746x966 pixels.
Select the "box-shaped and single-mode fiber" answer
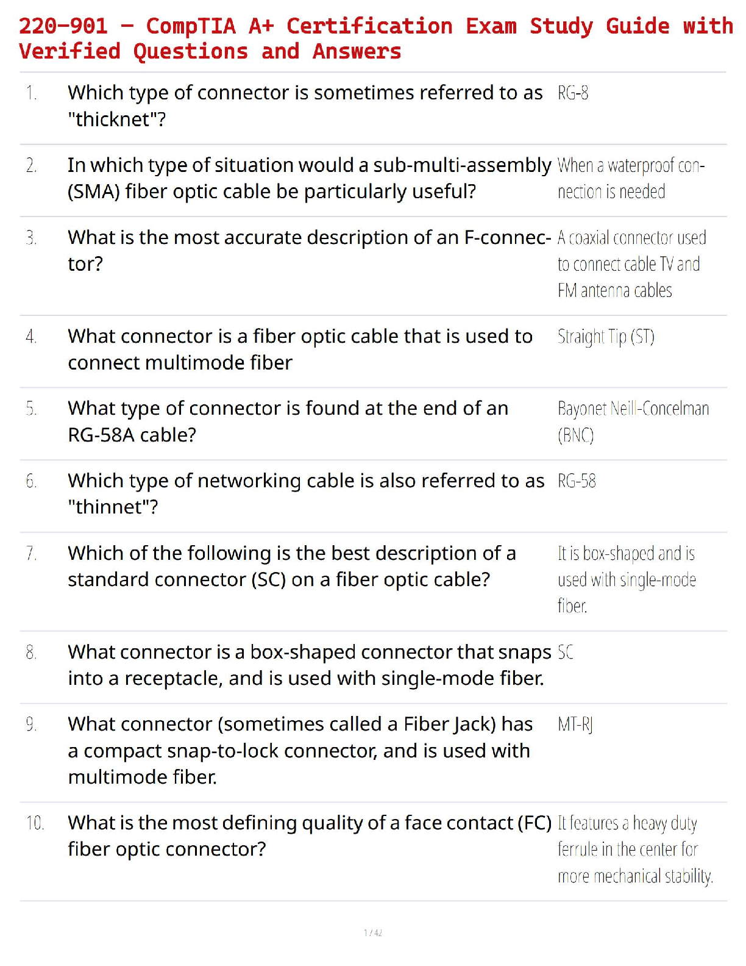627,579
